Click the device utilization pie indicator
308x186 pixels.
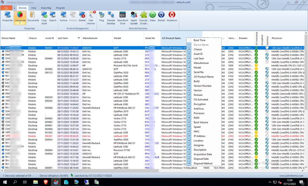coord(71,176)
